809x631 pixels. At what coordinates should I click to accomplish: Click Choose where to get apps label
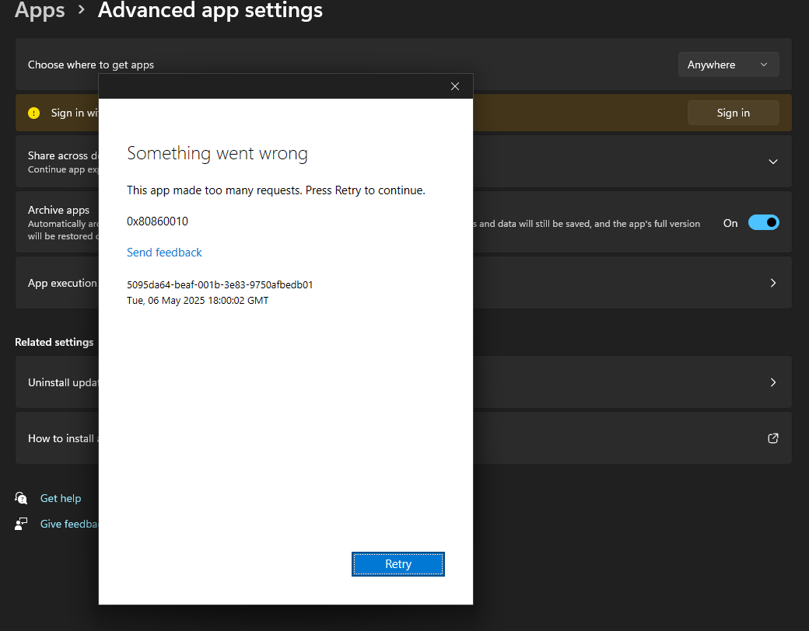tap(91, 64)
